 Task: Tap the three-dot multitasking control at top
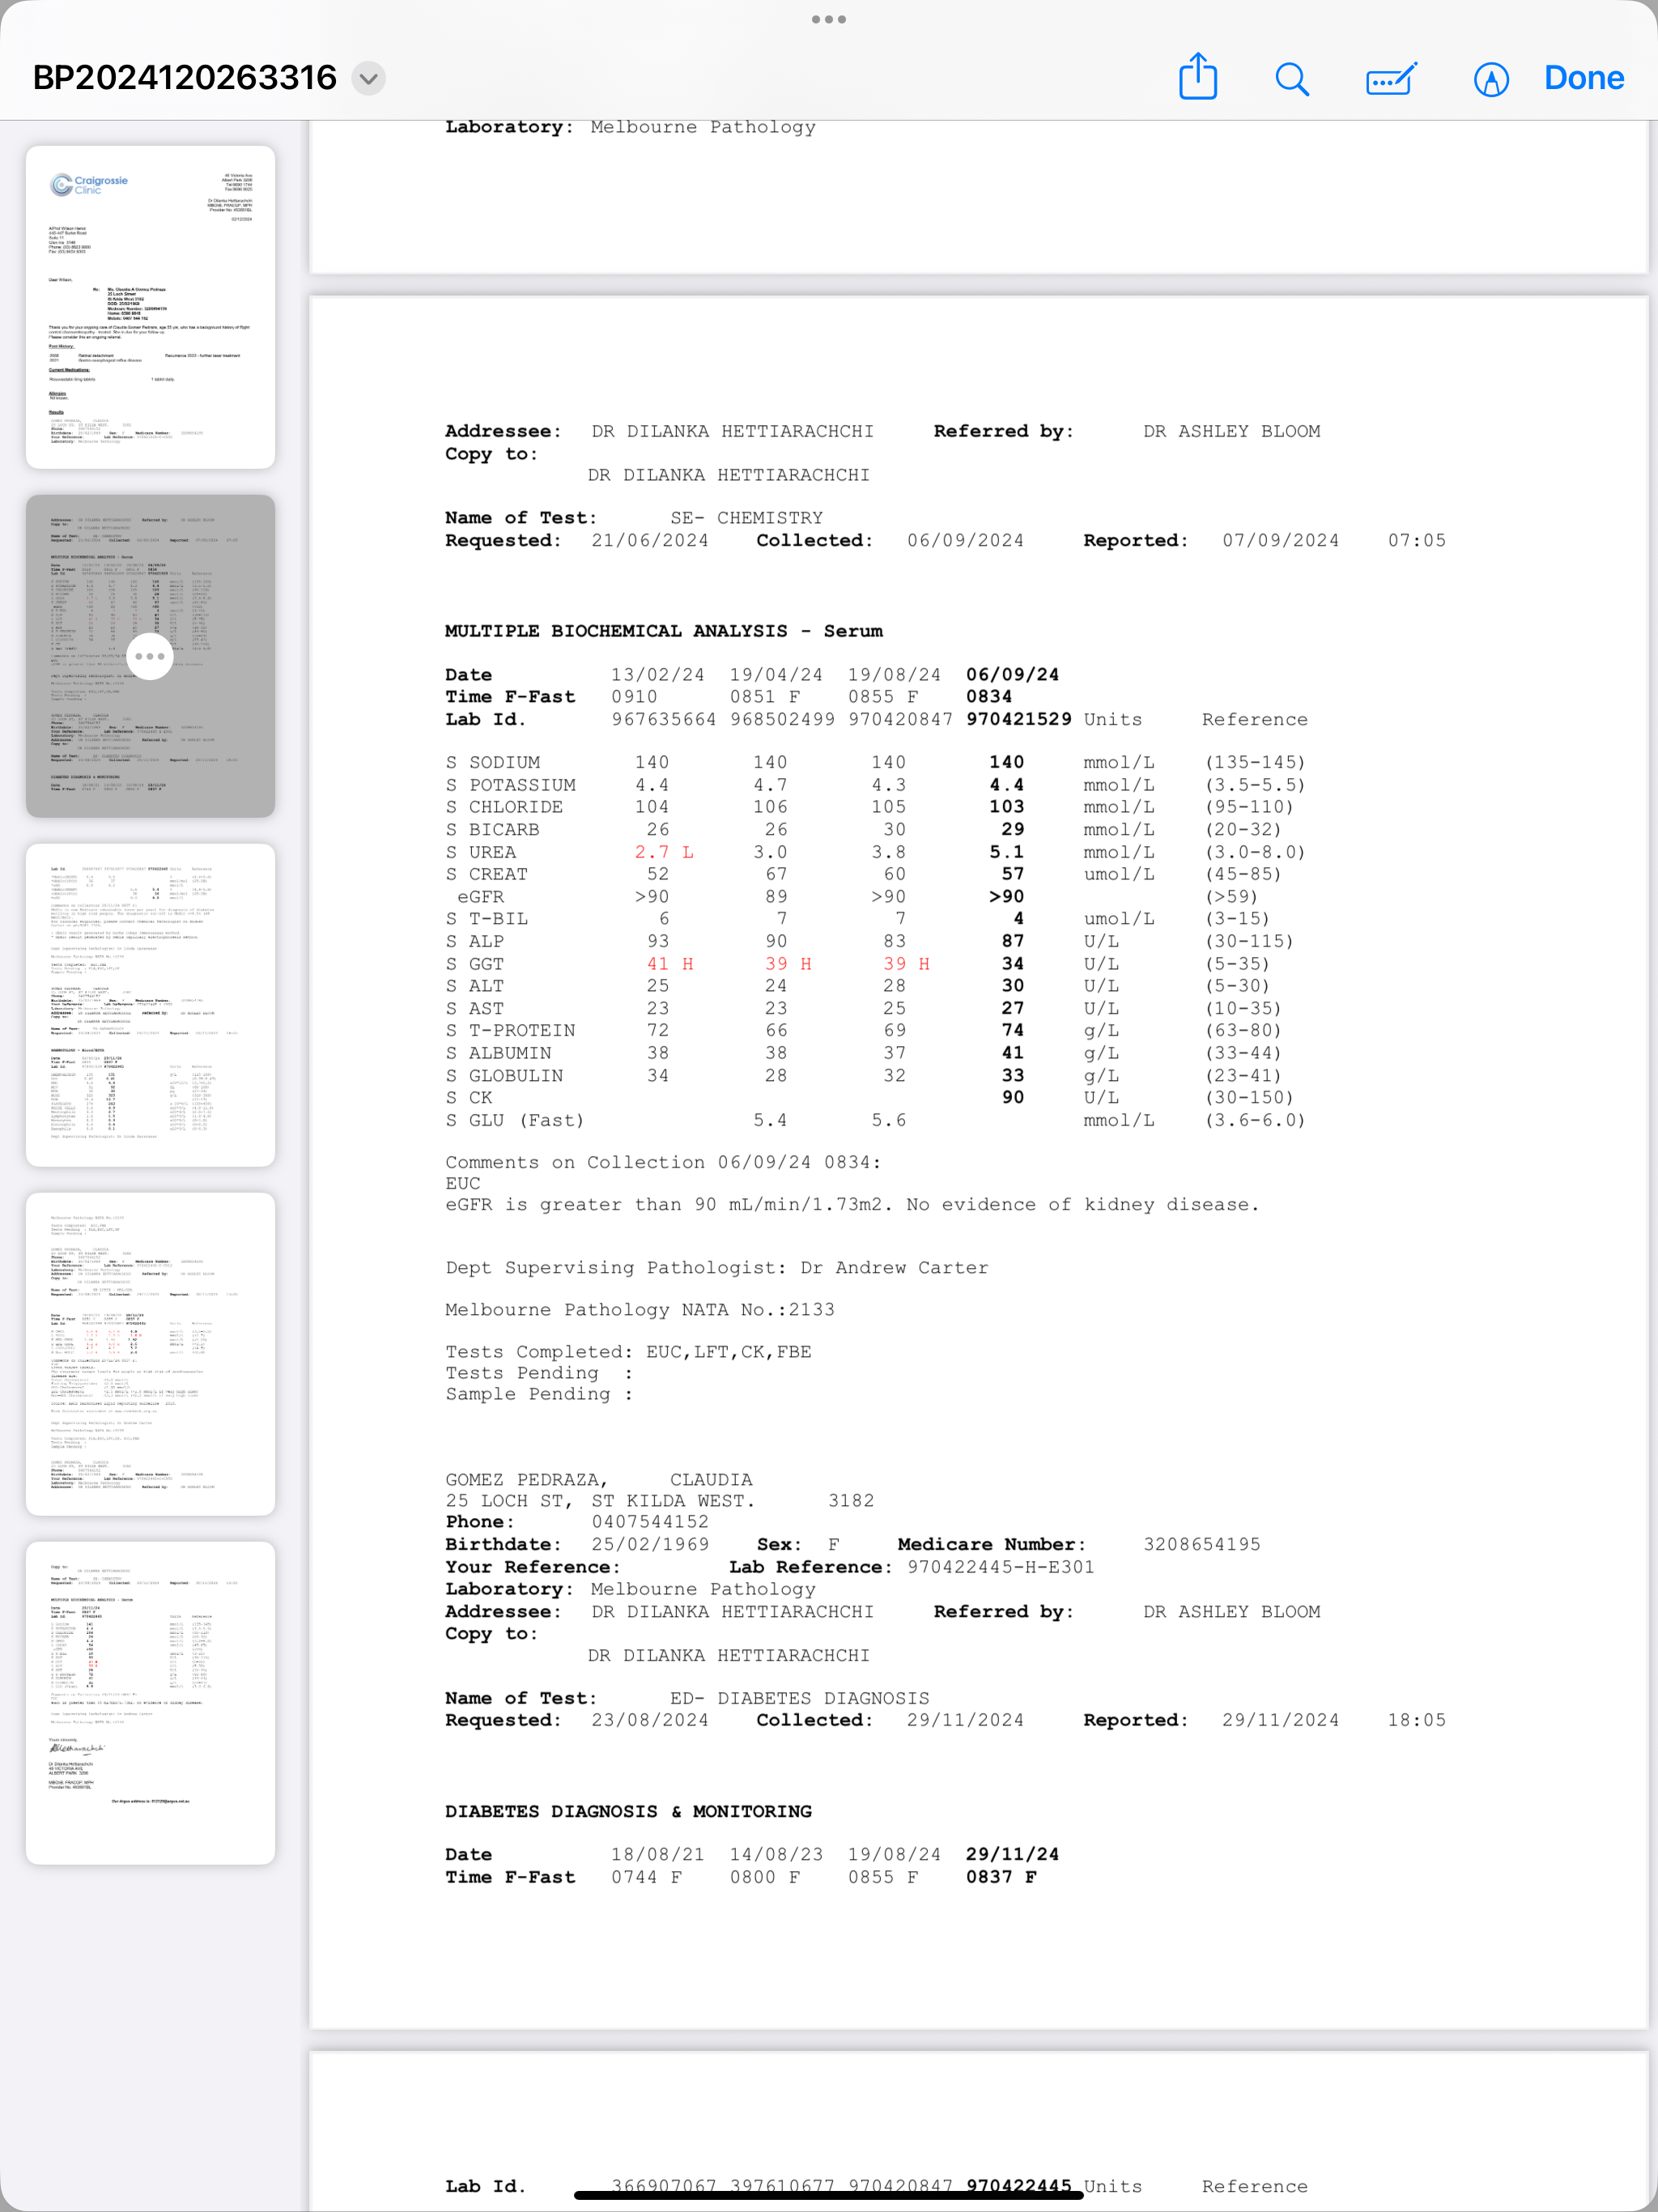pyautogui.click(x=828, y=19)
